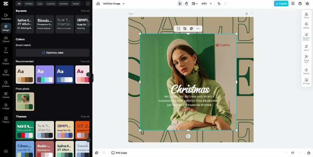Open the Stickers panel
313x157 pixels.
(x=6, y=84)
